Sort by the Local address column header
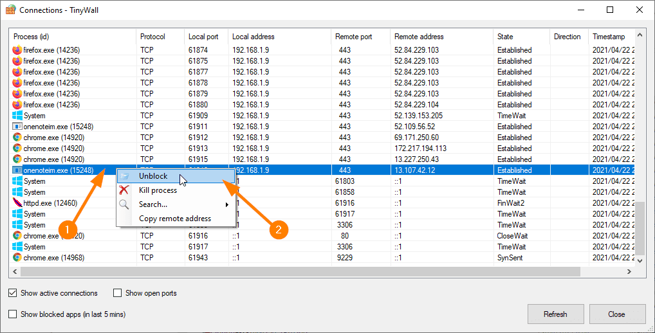This screenshot has height=333, width=655. [280, 37]
